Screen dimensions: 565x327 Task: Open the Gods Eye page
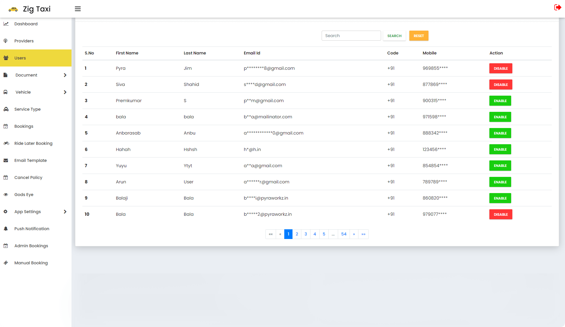(x=36, y=195)
